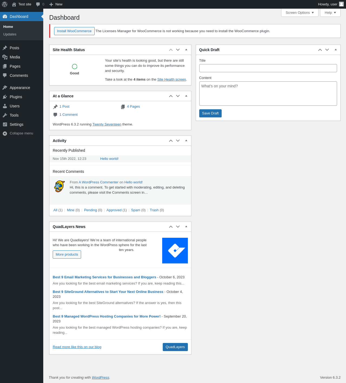Click the Collapse menu arrow icon

point(5,133)
